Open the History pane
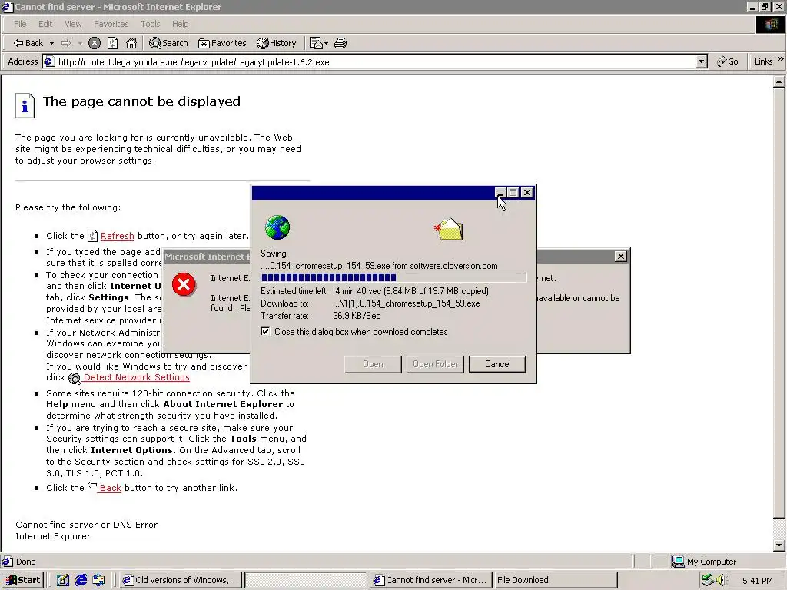This screenshot has width=787, height=590. pyautogui.click(x=277, y=43)
